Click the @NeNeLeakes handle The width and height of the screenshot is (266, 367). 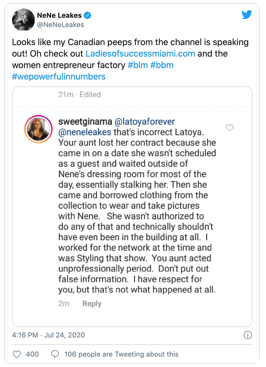tap(60, 25)
